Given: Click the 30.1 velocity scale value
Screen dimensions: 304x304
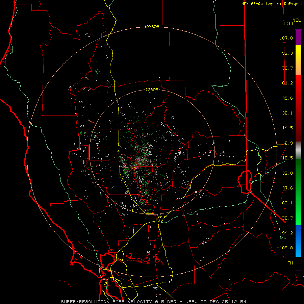Looking at the screenshot, I should point(287,113).
